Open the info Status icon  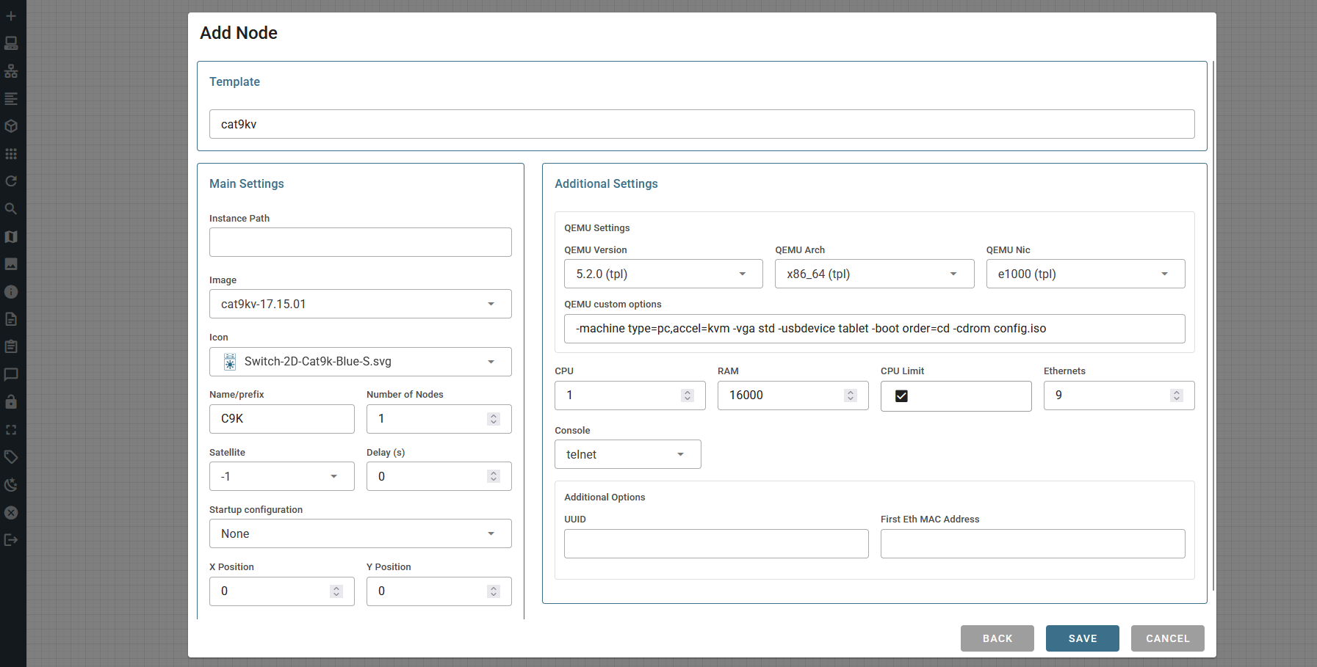11,292
